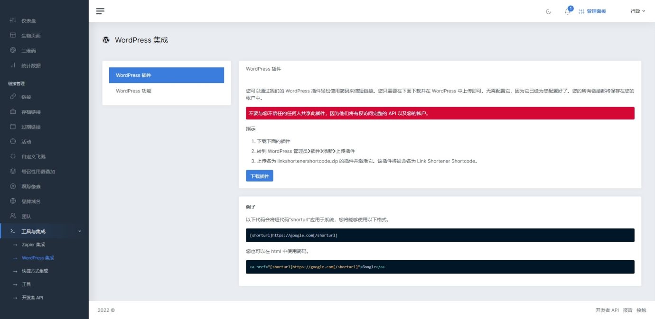Collapse the 工具与集成 chevron
The height and width of the screenshot is (319, 655).
[79, 231]
